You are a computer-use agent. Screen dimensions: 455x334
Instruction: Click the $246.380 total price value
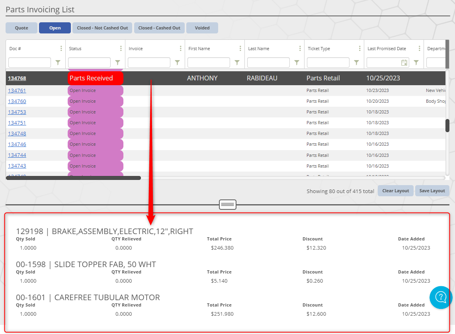222,248
